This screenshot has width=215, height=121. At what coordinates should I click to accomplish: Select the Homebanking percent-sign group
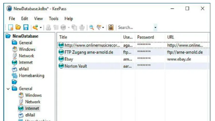point(32,76)
